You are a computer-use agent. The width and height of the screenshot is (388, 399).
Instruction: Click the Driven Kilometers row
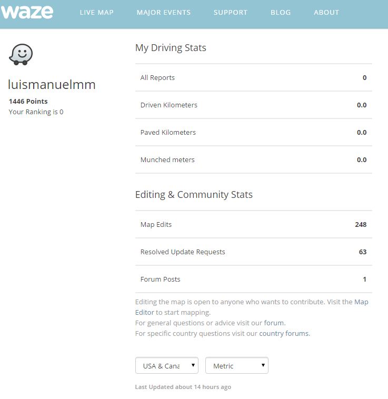[x=253, y=105]
